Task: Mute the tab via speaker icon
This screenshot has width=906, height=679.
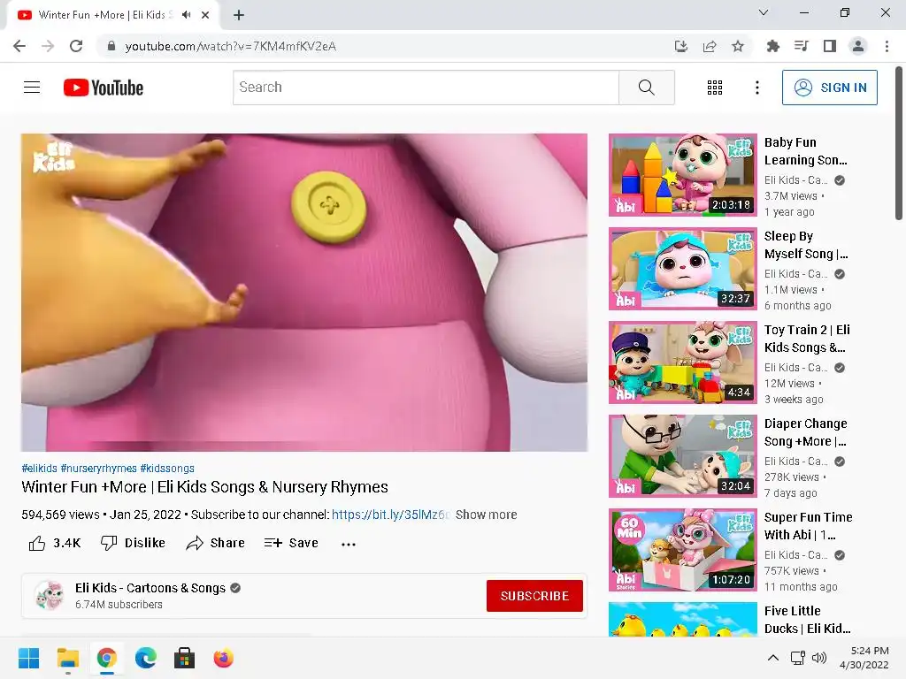Action: (186, 15)
